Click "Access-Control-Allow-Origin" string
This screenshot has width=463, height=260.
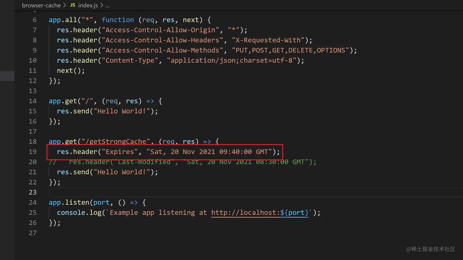pos(160,30)
